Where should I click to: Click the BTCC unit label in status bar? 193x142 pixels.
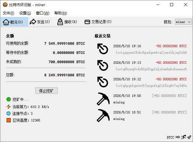(x=170, y=137)
